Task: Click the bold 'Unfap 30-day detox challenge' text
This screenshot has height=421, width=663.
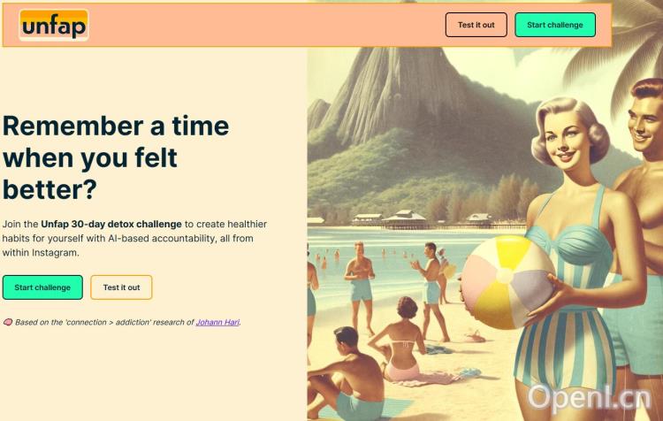Action: pos(111,225)
